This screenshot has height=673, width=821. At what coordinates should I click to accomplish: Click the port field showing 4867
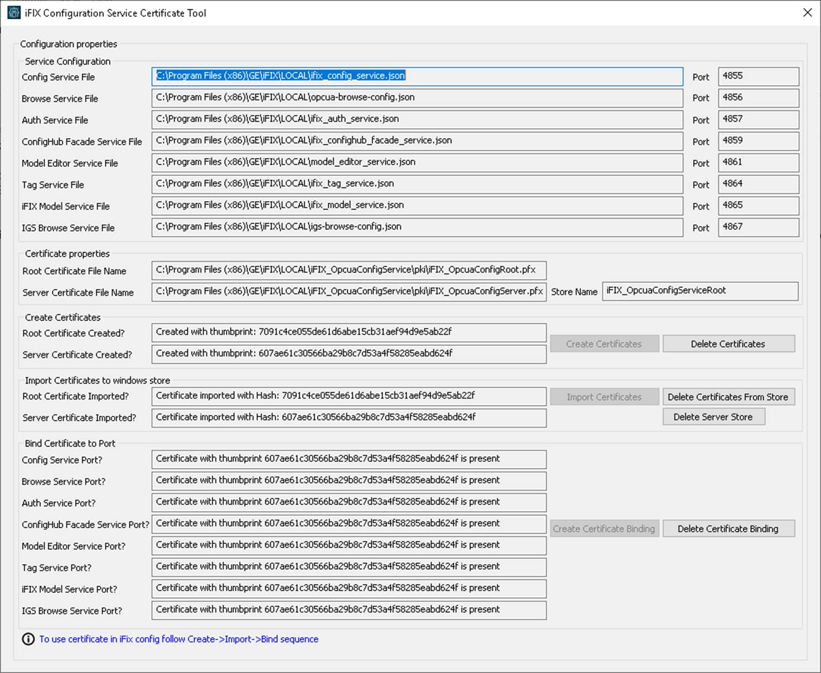pyautogui.click(x=759, y=227)
